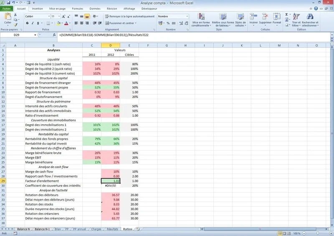This screenshot has width=334, height=236.
Task: Click the Save icon in quick access
Action: [x=8, y=3]
